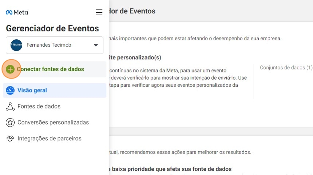Screen dimensions: 313x175
Task: Open the Fernandes Tecimob account name
Action: click(x=49, y=45)
